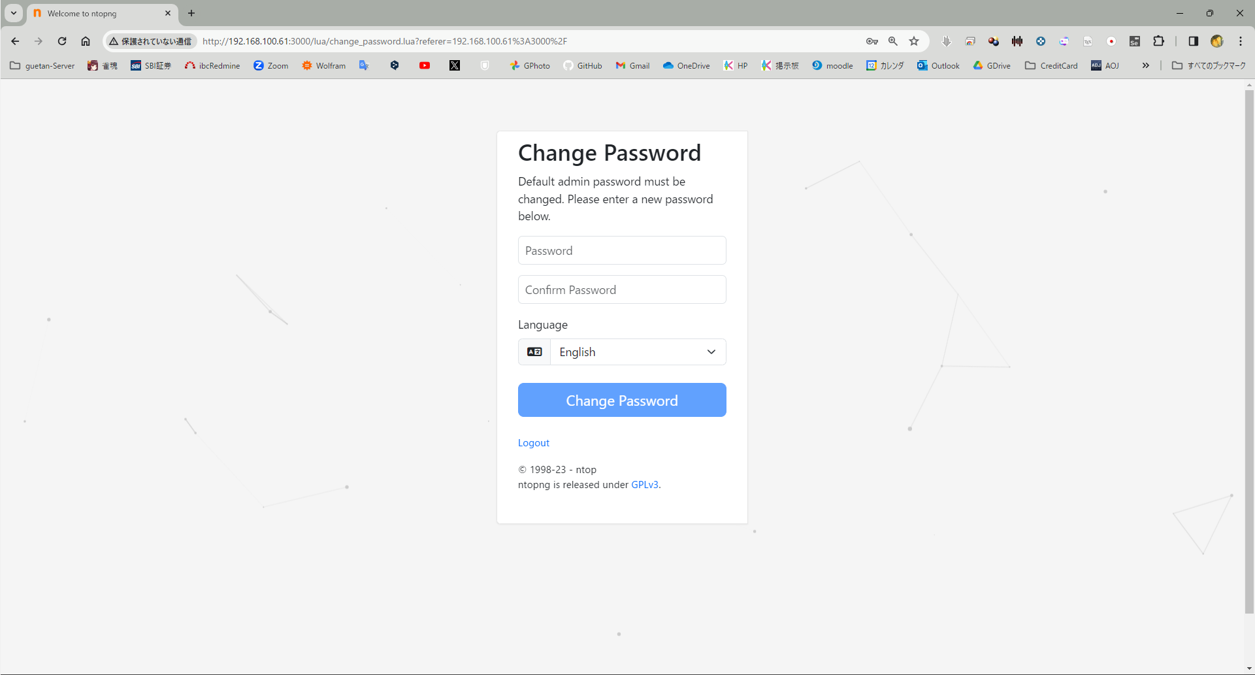Open Chrome three-dot menu
Screen dimensions: 1255x675
[x=1241, y=41]
